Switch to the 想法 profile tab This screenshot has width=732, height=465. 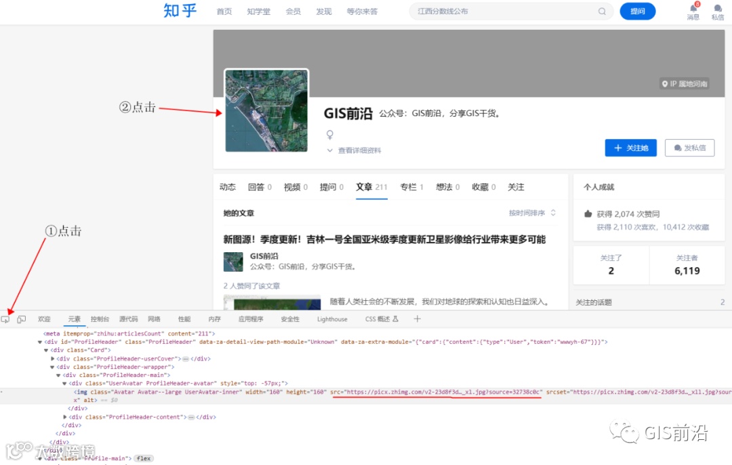pos(448,187)
